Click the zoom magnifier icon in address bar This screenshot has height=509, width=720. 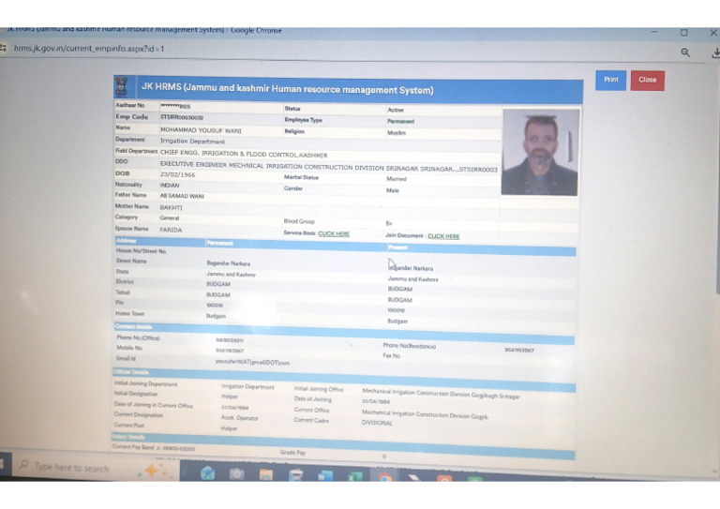pyautogui.click(x=685, y=52)
